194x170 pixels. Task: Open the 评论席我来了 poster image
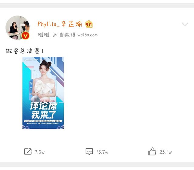tap(43, 93)
